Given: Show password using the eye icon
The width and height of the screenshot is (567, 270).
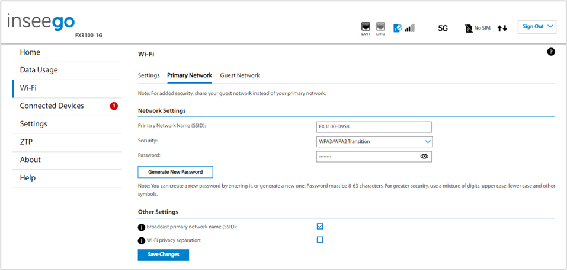Looking at the screenshot, I should coord(424,157).
